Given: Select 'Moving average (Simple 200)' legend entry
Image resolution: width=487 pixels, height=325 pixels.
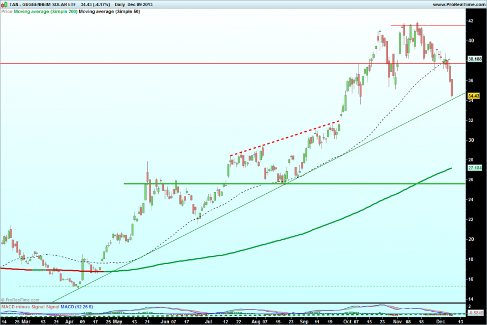Looking at the screenshot, I should click(45, 12).
